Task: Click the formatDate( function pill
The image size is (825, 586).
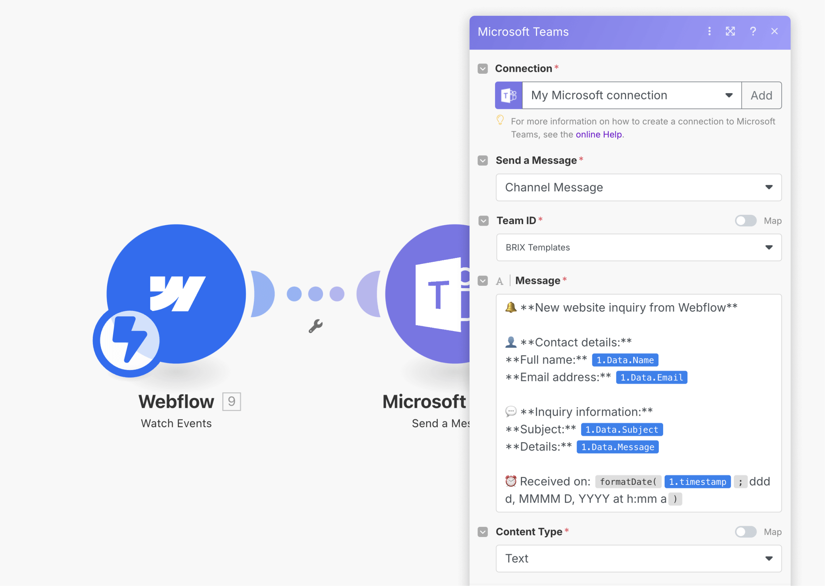Action: 628,482
